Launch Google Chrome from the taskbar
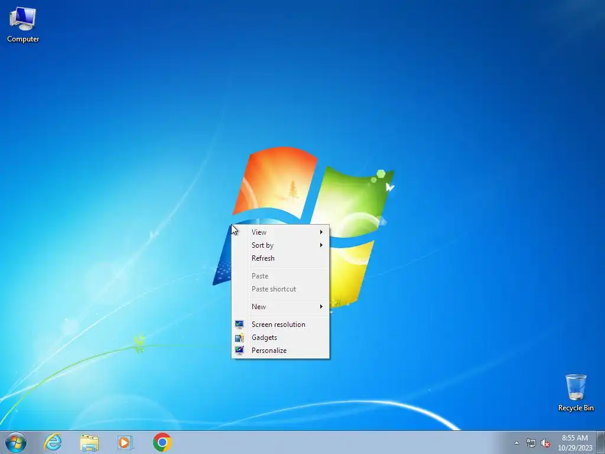 click(x=162, y=442)
